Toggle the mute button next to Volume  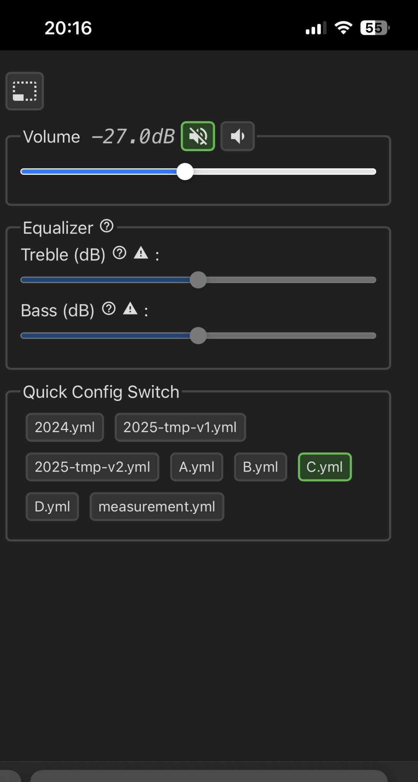(198, 136)
